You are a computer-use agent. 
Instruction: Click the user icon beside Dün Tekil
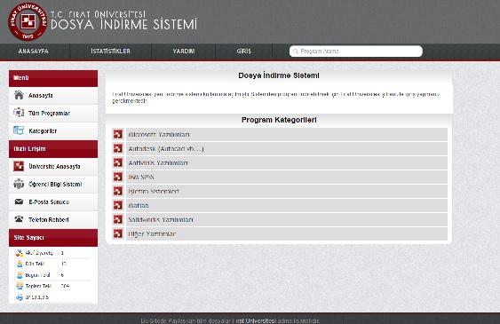[20, 264]
